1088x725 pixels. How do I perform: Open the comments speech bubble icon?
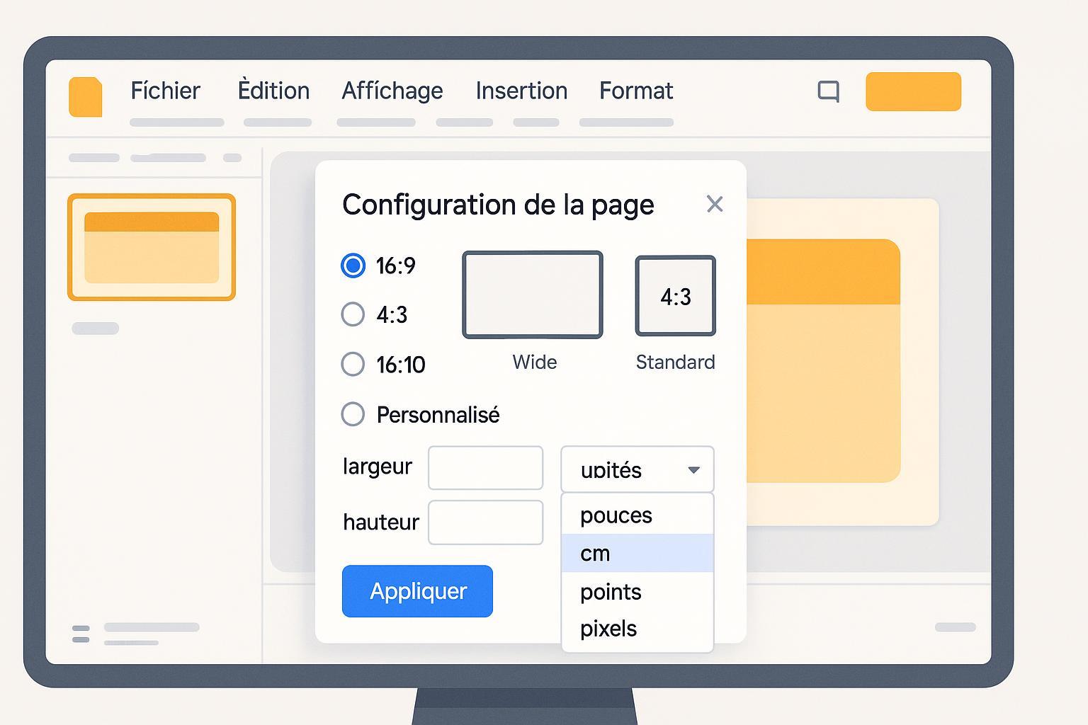pyautogui.click(x=828, y=91)
